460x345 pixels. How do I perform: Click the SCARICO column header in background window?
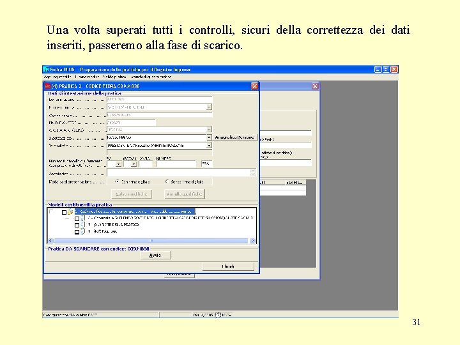coord(295,182)
